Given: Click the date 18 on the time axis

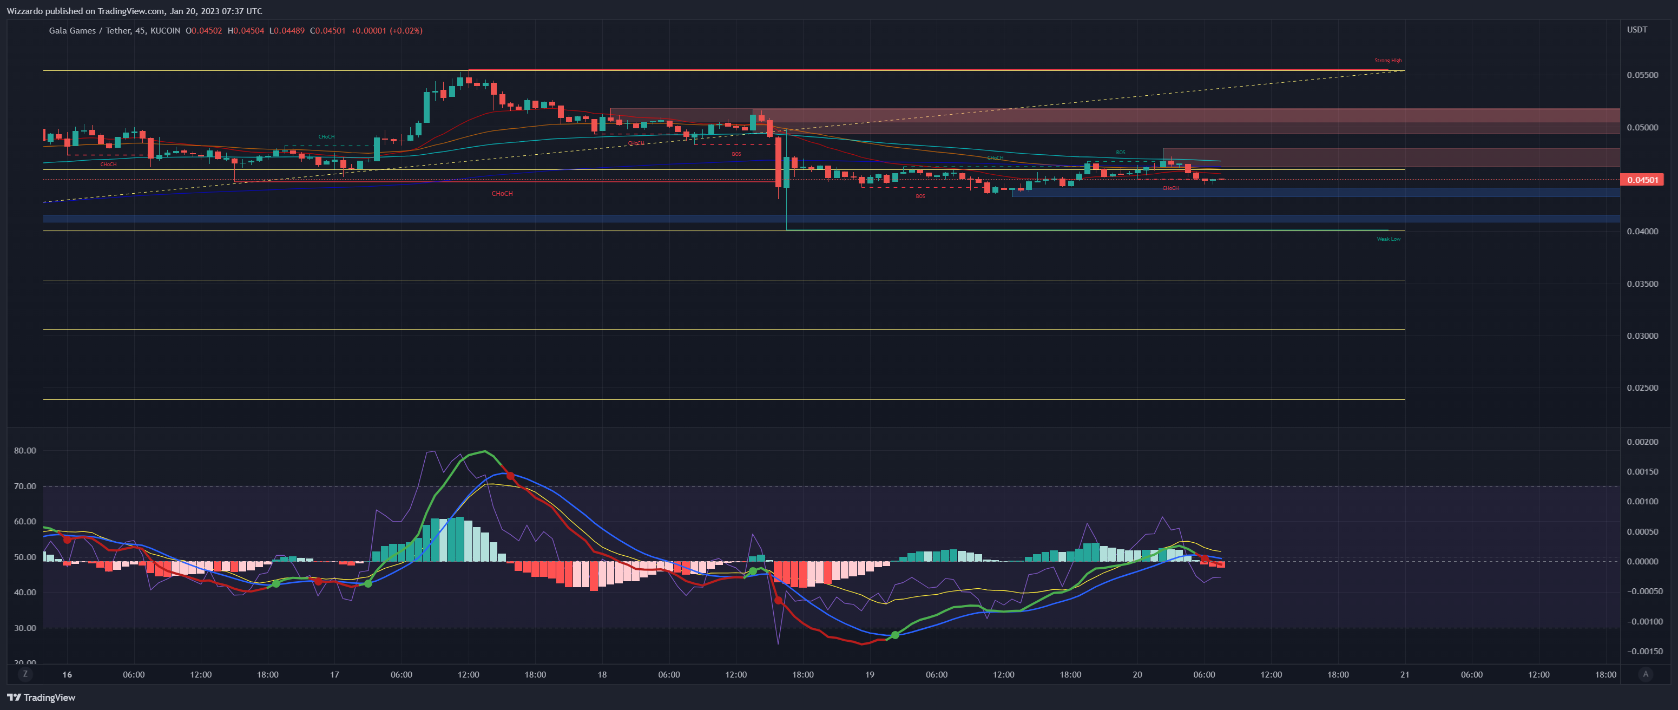Looking at the screenshot, I should [x=602, y=675].
